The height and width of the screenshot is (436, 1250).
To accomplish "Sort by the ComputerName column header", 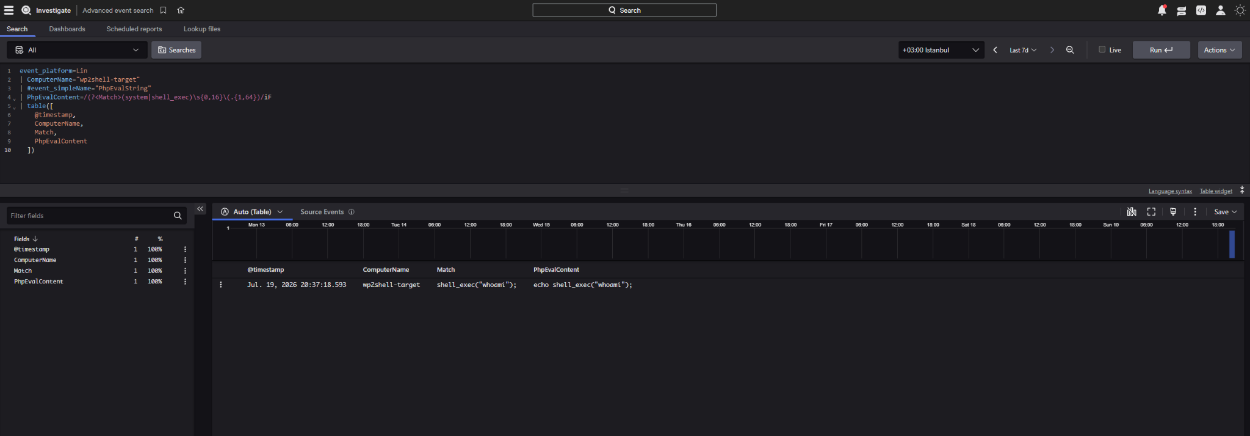I will (x=386, y=269).
